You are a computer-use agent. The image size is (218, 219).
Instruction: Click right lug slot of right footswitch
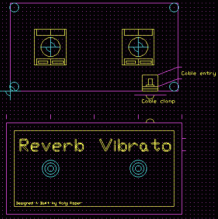click(145, 62)
